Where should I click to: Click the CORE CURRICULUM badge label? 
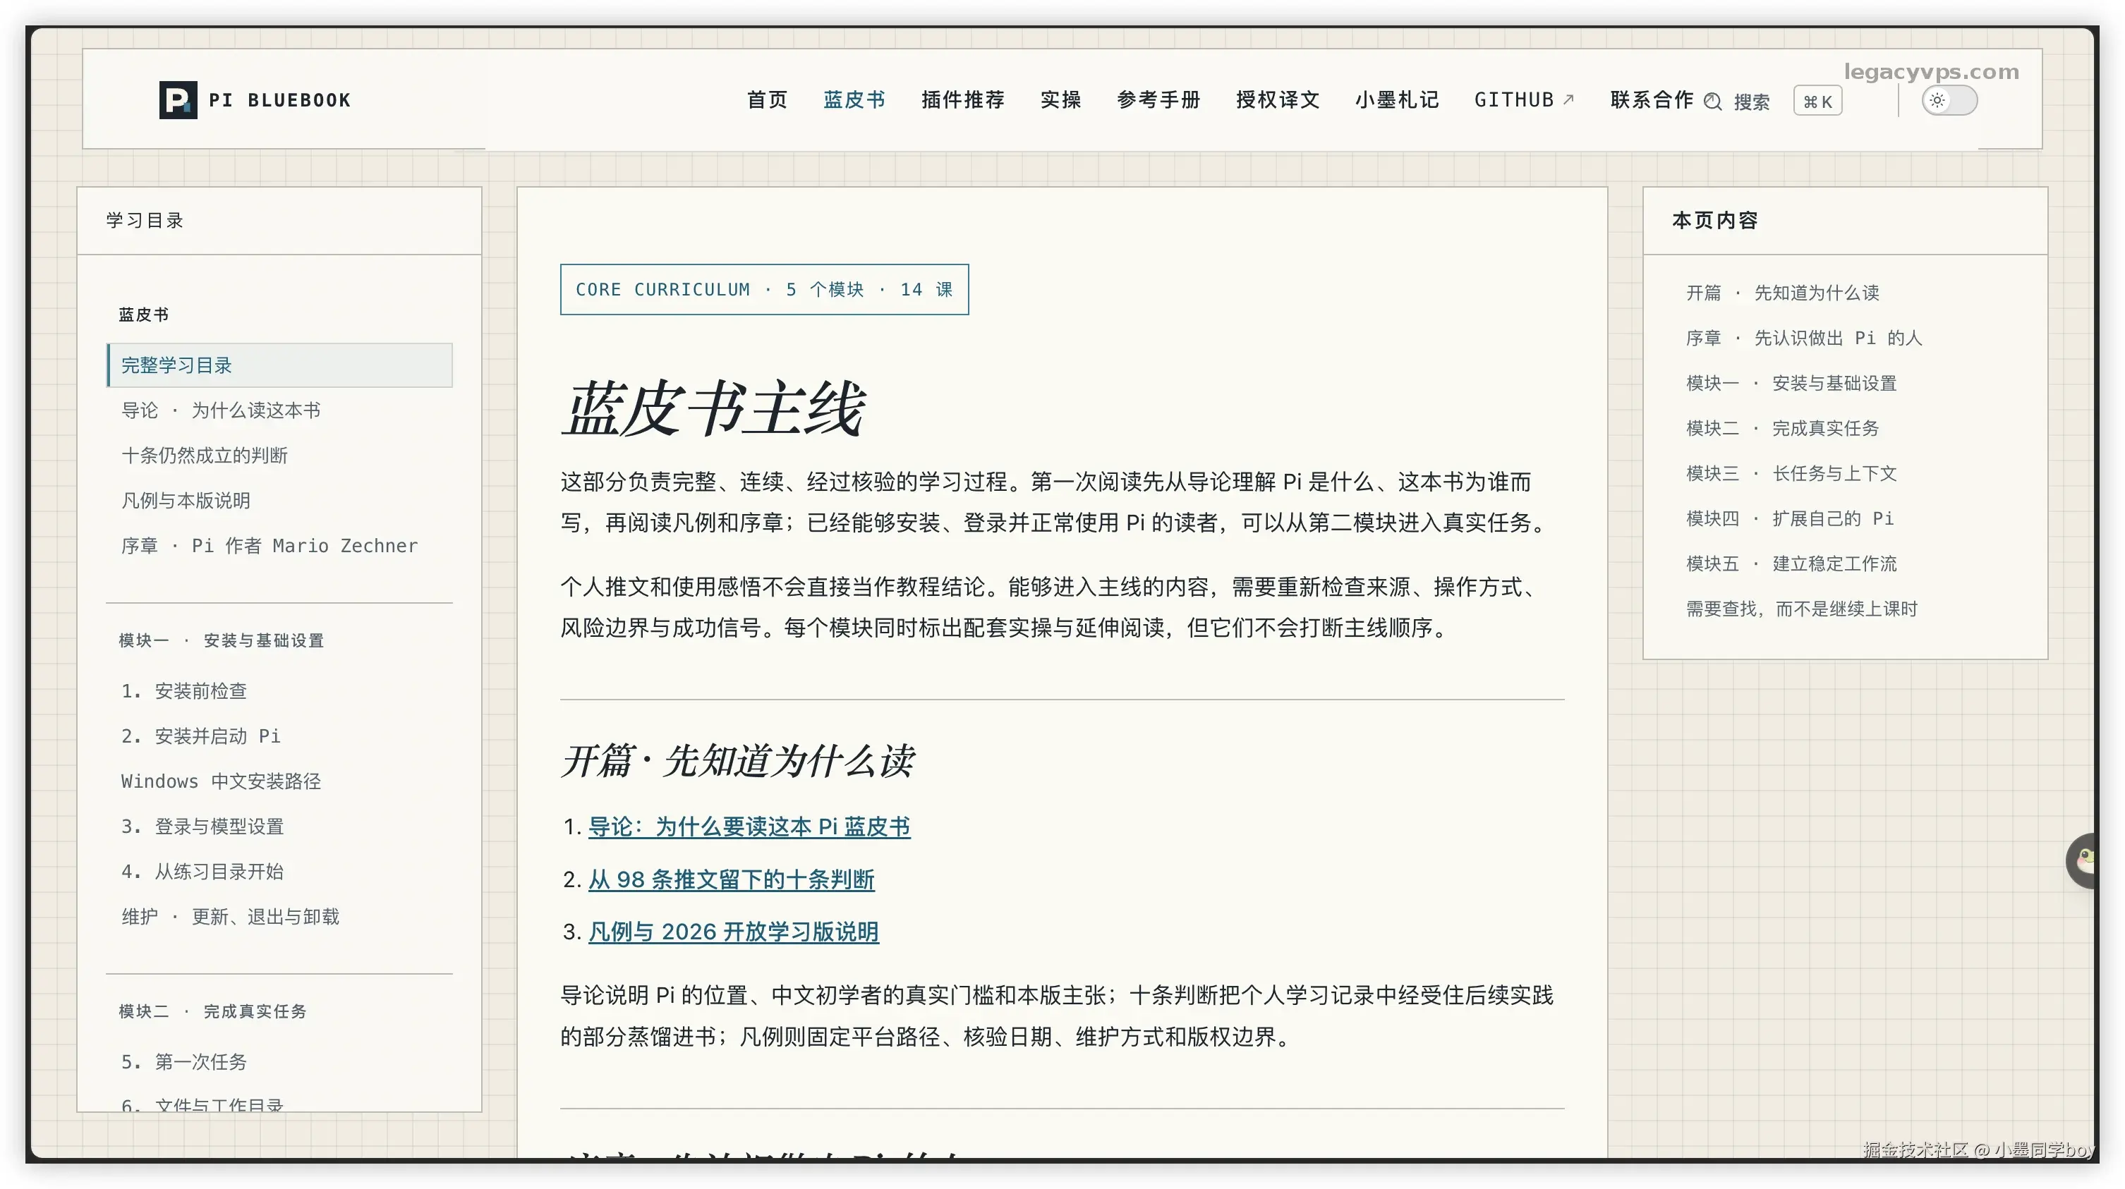764,289
